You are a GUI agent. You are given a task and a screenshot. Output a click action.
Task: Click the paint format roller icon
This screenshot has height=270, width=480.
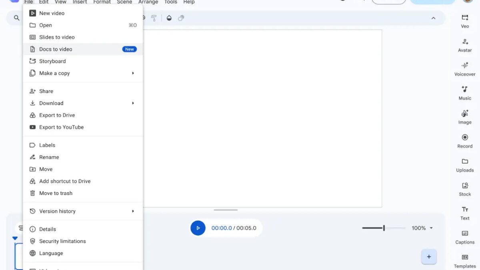coord(154,18)
